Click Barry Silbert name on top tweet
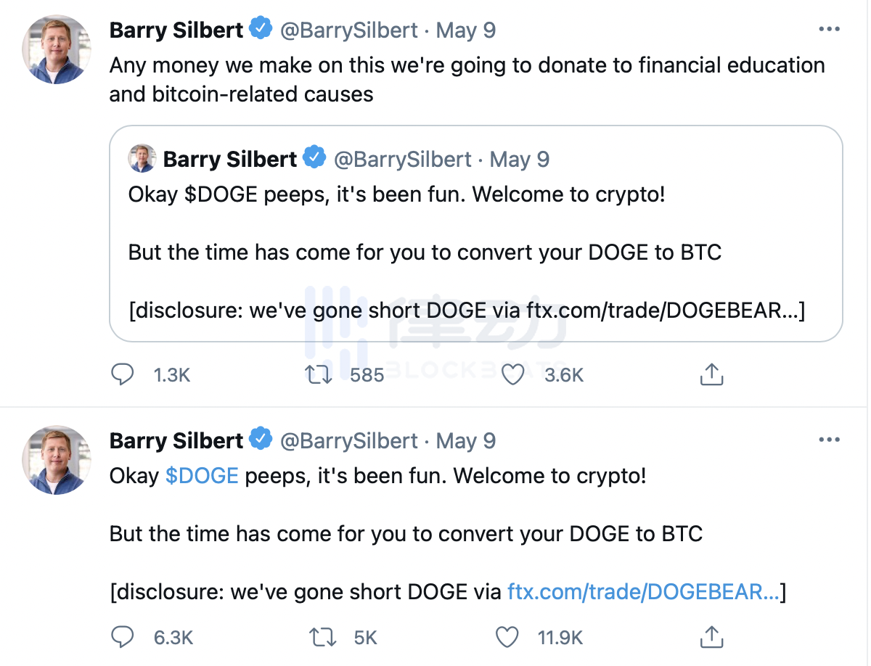 click(176, 30)
